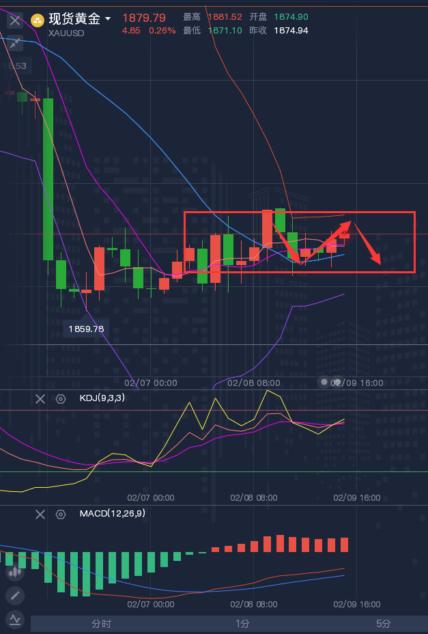Activate the pencil drawing tool
Screen dimensions: 428x634
click(15, 596)
